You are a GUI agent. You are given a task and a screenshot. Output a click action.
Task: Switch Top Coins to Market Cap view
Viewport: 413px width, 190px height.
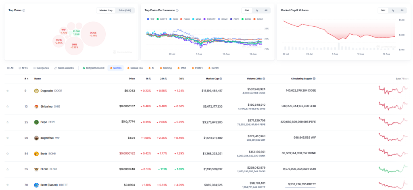coord(106,10)
